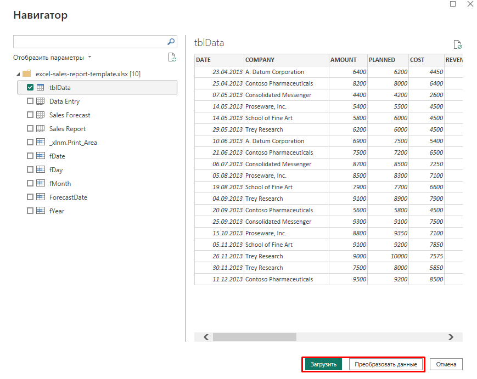
Task: Uncheck the tblData checkbox
Action: (30, 88)
